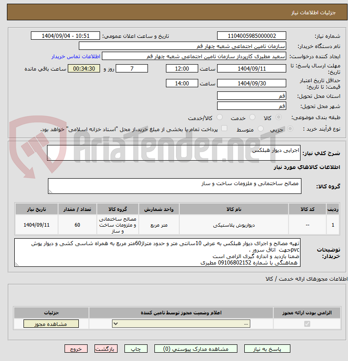Click the resize handle of the goods group textarea
Screen dimensions: 348x361
point(50,191)
